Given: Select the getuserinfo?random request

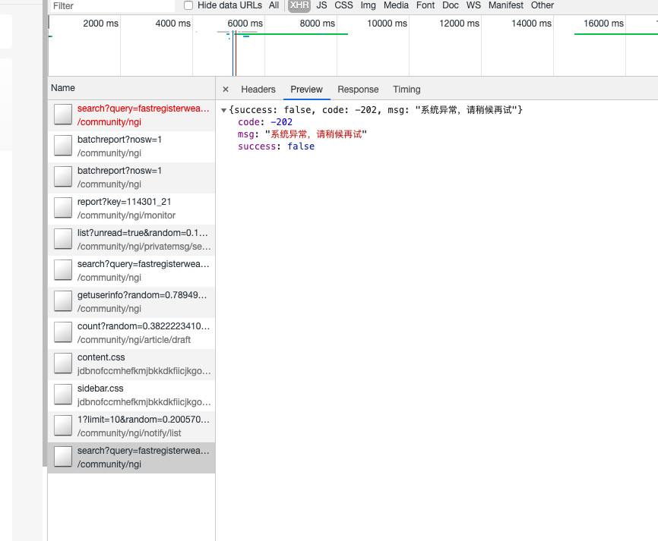Looking at the screenshot, I should tap(131, 302).
